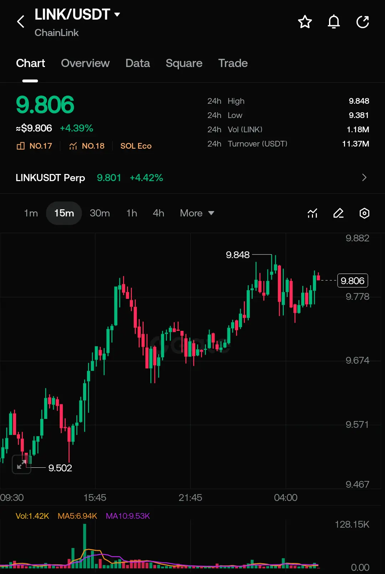385x574 pixels.
Task: Tap the 128.15K volume axis label
Action: [x=352, y=524]
